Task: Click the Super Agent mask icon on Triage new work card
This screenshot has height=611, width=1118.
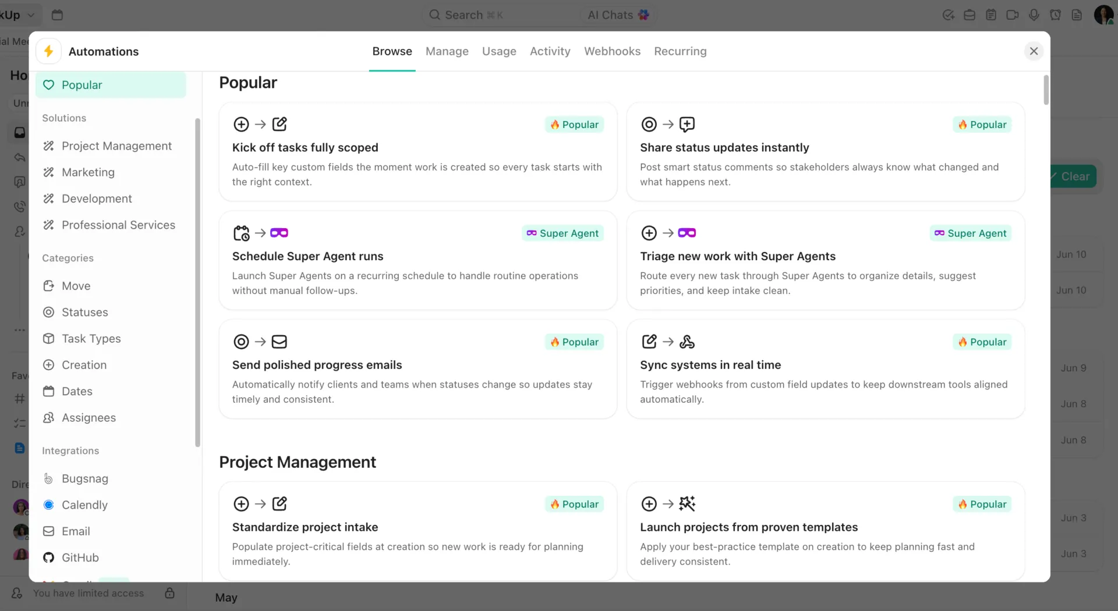Action: point(687,233)
